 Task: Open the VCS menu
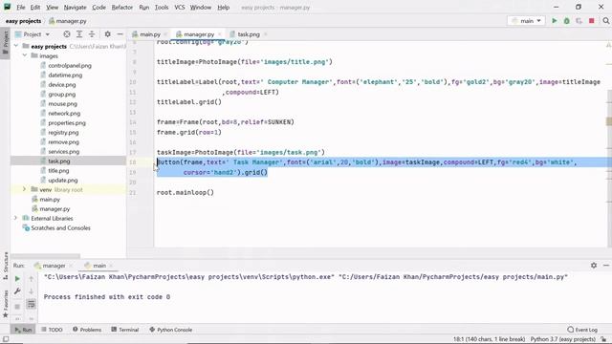tap(179, 8)
